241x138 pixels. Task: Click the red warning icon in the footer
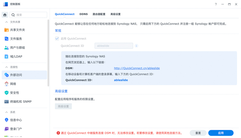click(x=58, y=133)
